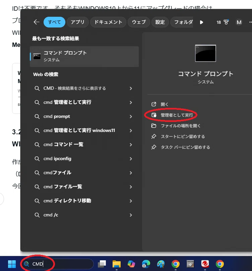
Task: Select web result CMD - 検索結果をさらに表示する
Action: [84, 88]
